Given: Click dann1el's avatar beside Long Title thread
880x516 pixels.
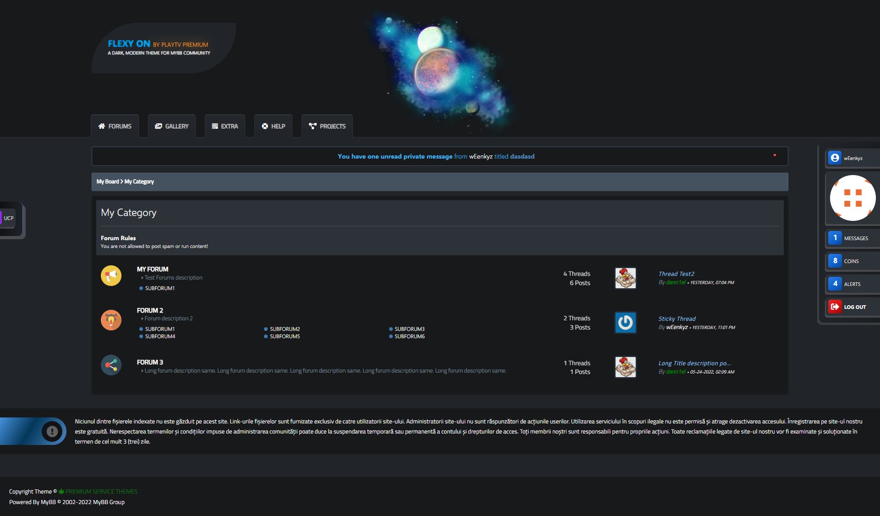Looking at the screenshot, I should tap(625, 367).
